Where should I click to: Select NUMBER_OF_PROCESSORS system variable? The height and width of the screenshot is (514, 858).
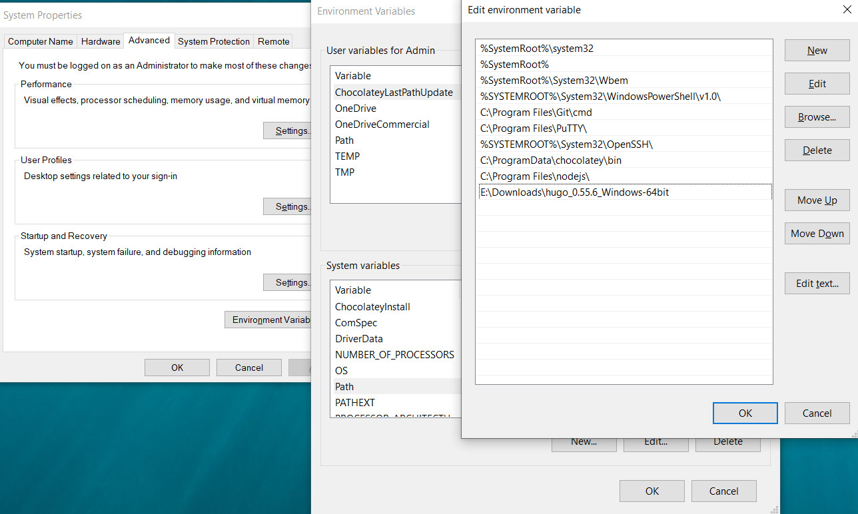(x=396, y=355)
